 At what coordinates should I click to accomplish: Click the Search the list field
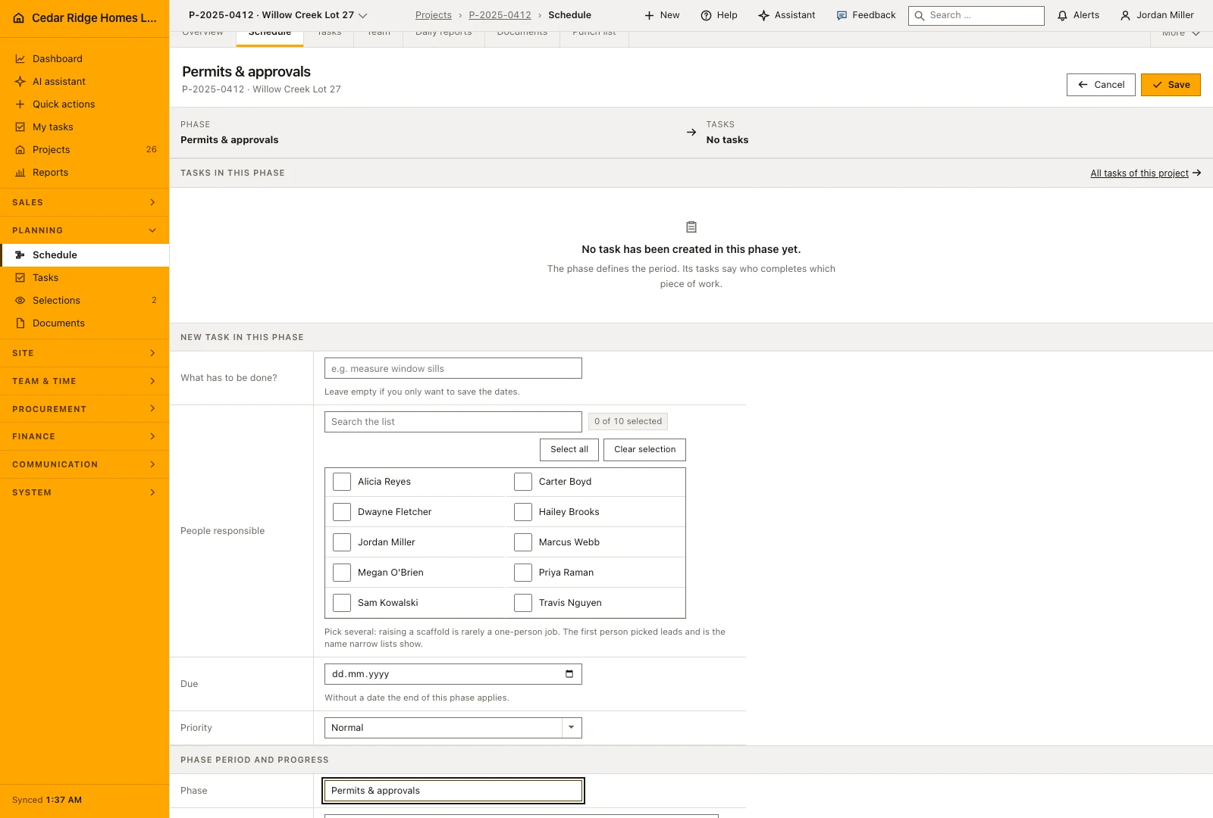tap(453, 422)
